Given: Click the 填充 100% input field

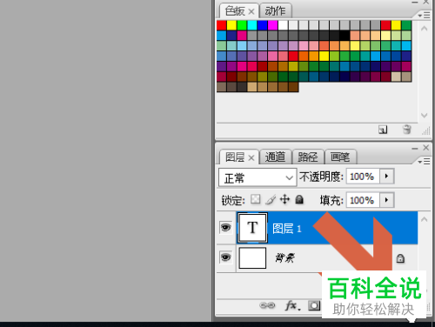Looking at the screenshot, I should point(363,200).
